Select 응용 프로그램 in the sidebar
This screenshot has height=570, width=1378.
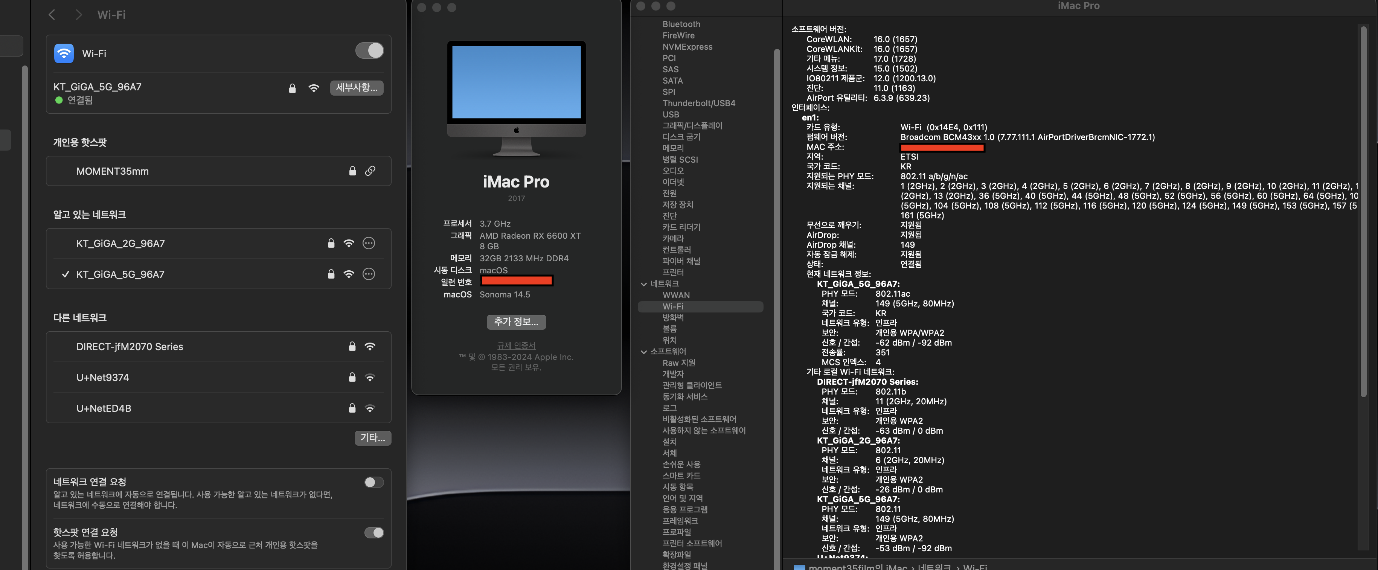click(x=685, y=510)
